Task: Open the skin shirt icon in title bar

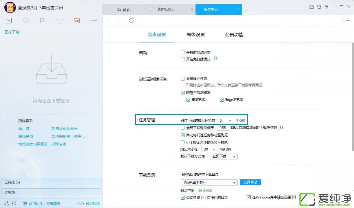Action: coord(319,7)
